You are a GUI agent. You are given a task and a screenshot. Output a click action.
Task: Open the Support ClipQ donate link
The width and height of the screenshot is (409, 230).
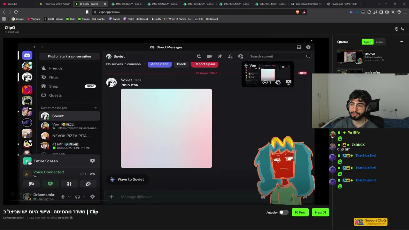pyautogui.click(x=371, y=222)
